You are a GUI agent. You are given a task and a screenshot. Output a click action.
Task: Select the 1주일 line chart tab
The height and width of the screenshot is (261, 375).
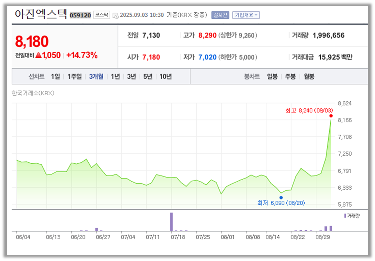point(74,76)
